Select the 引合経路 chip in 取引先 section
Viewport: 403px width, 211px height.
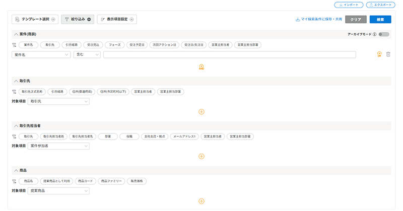tap(57, 92)
